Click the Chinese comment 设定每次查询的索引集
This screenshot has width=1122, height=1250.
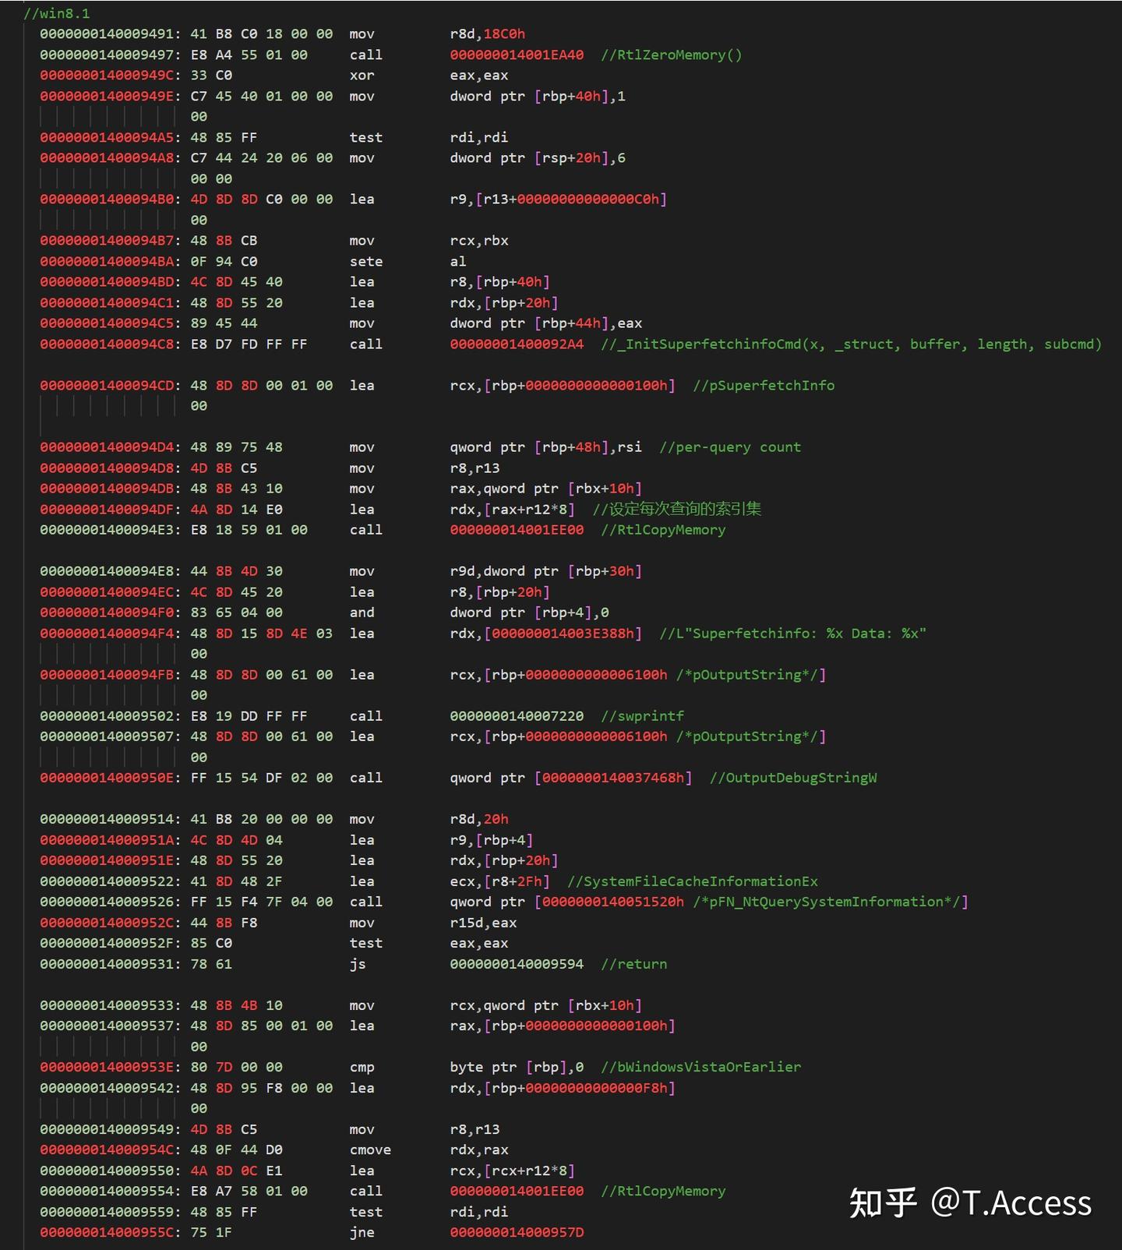coord(676,509)
